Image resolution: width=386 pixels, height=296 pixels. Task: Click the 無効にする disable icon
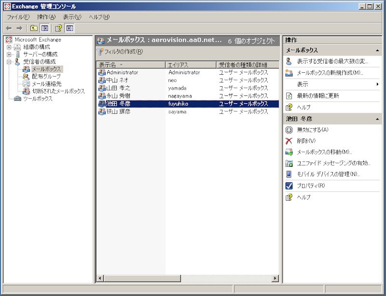pos(289,130)
